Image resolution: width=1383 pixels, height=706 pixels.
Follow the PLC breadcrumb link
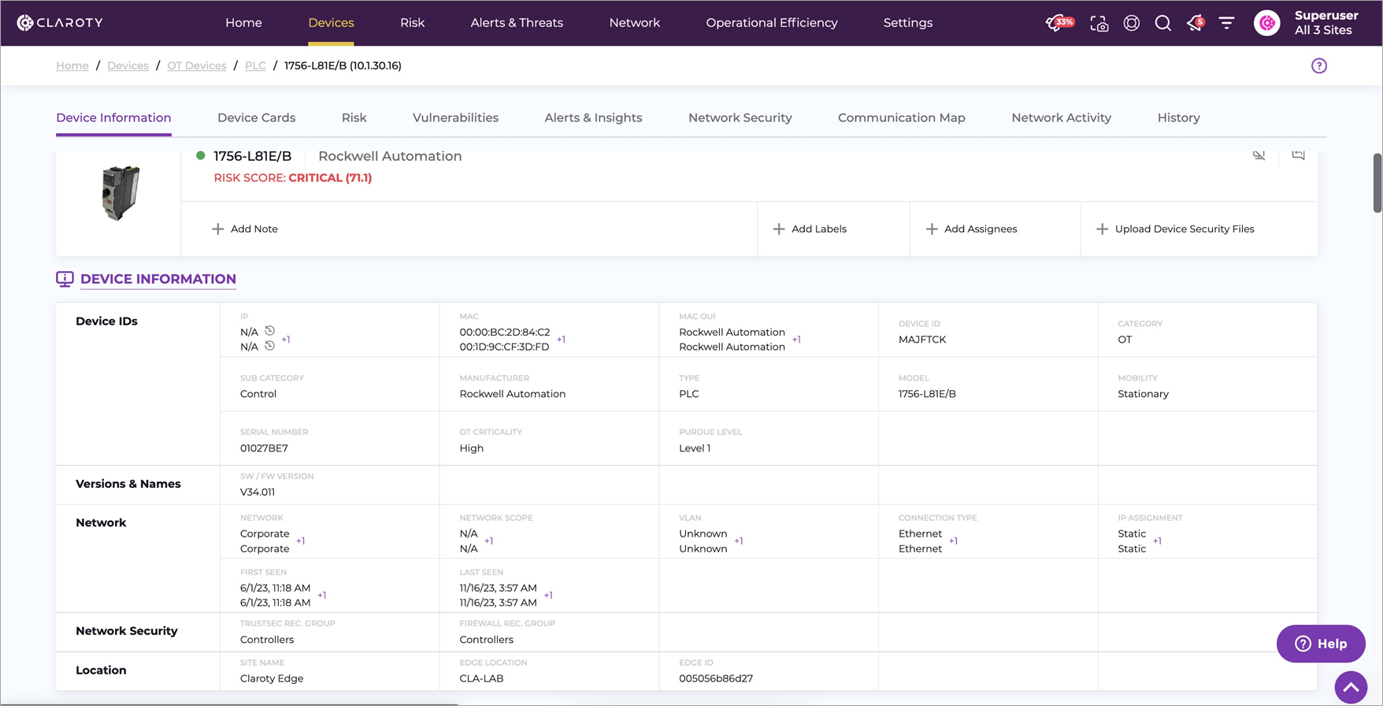point(255,65)
